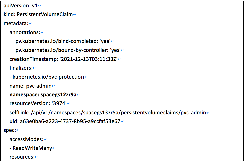Image resolution: width=244 pixels, height=162 pixels.
Task: Click the finalizers: key
Action: (x=21, y=68)
